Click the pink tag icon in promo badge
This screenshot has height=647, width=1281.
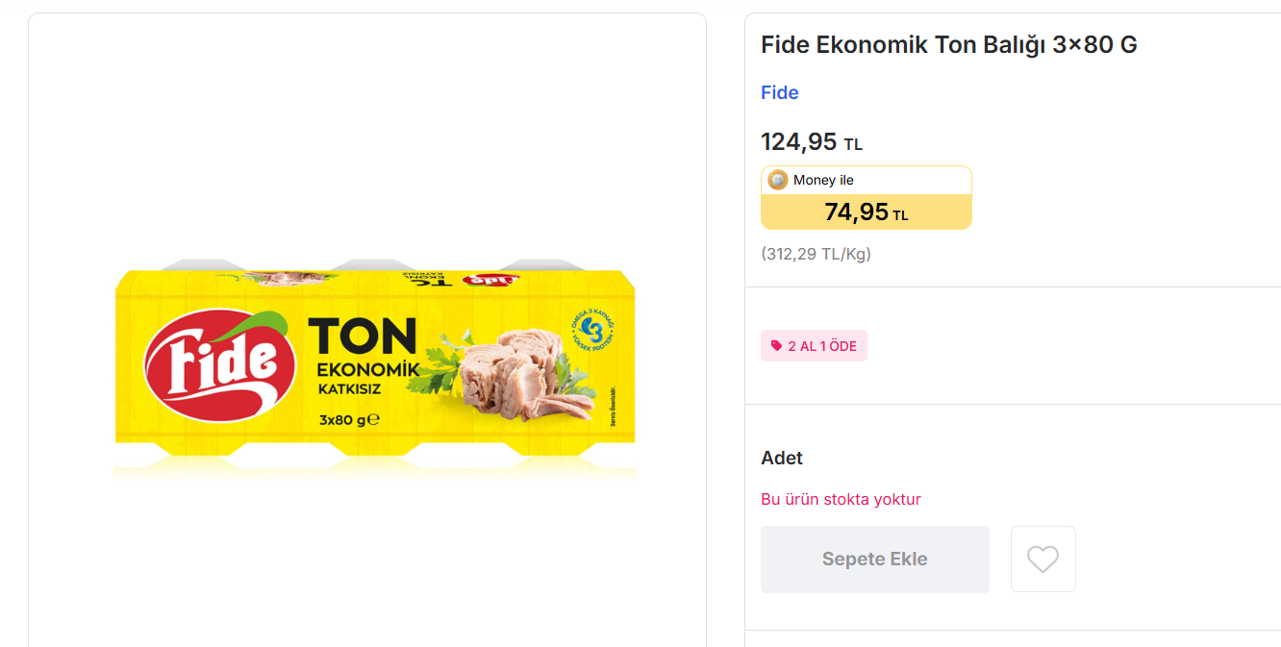776,346
